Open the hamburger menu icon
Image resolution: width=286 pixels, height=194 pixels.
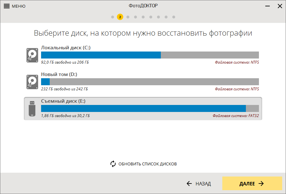coord(7,6)
